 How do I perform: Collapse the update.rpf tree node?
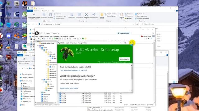(x=42, y=80)
